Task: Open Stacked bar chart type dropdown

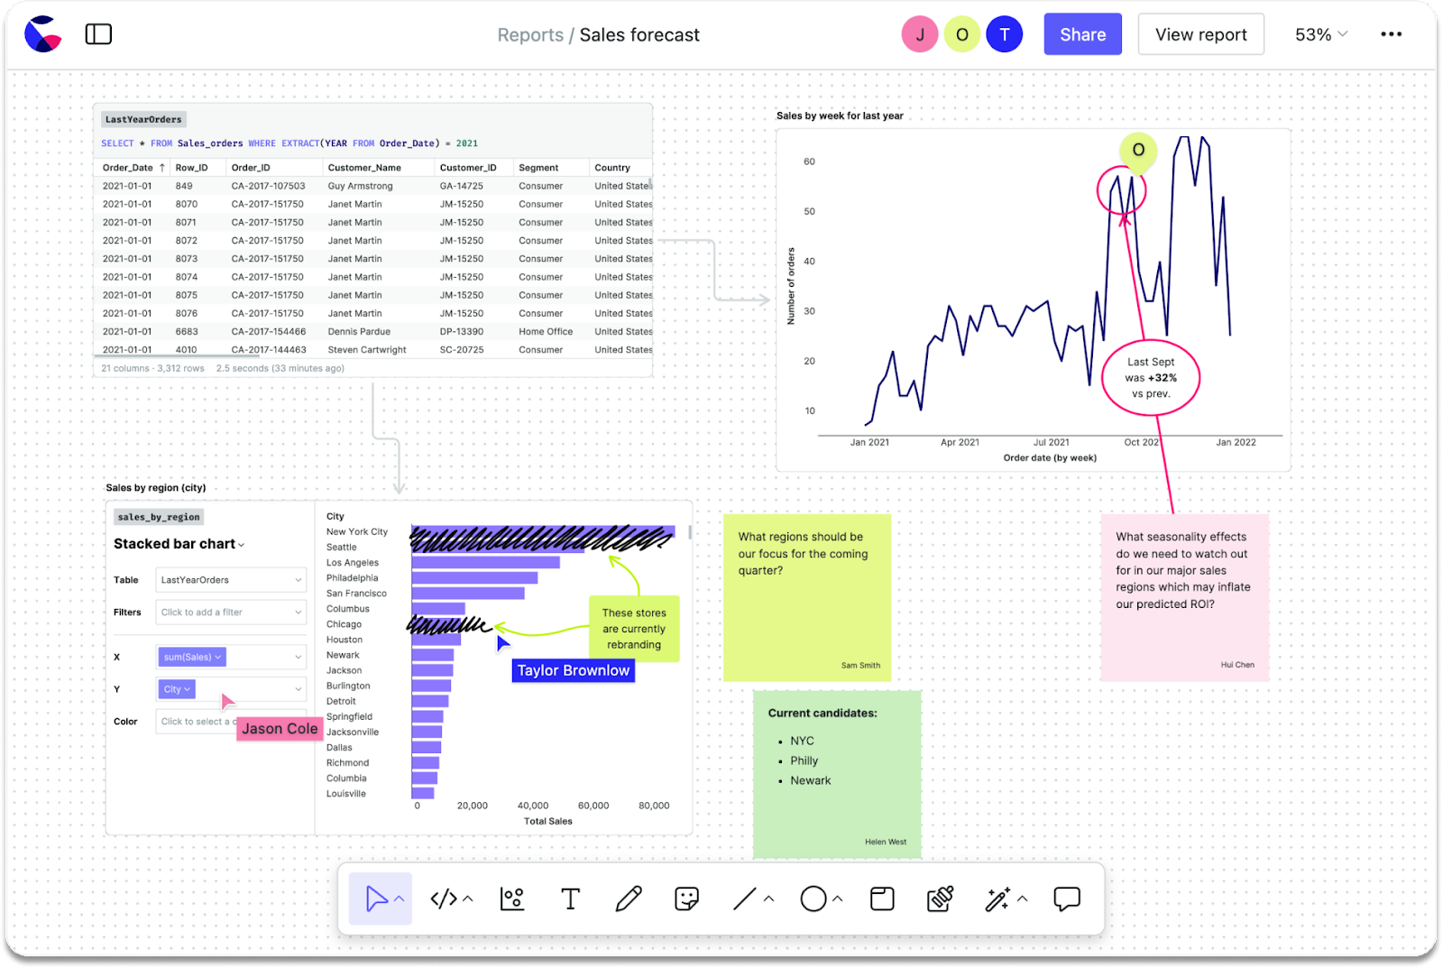Action: [179, 544]
